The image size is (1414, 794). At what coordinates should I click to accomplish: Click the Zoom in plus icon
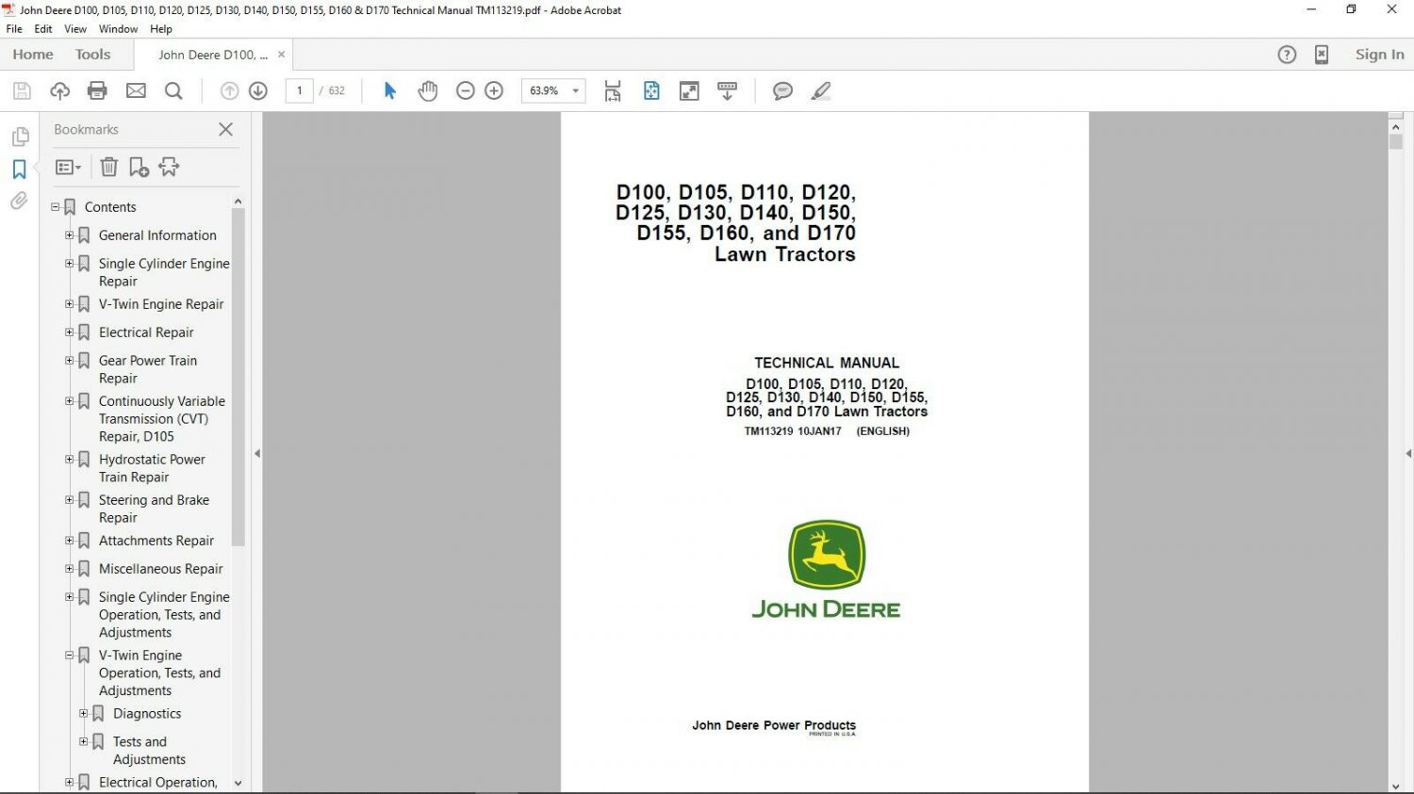494,90
